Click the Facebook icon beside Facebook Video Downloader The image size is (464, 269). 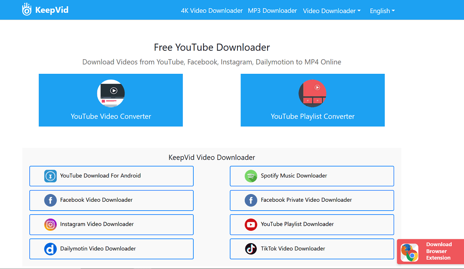(x=50, y=200)
